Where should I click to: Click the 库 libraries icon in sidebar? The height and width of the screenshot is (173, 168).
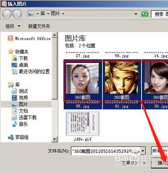click(10, 85)
